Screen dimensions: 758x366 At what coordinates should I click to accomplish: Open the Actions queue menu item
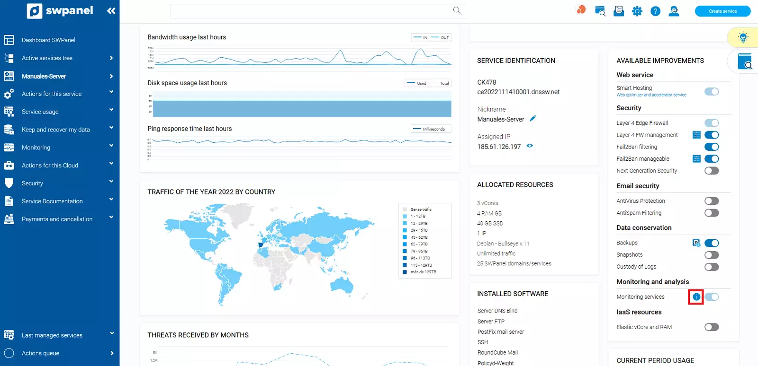[40, 353]
